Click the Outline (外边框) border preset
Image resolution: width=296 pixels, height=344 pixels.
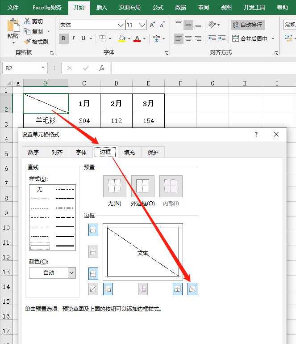point(143,186)
